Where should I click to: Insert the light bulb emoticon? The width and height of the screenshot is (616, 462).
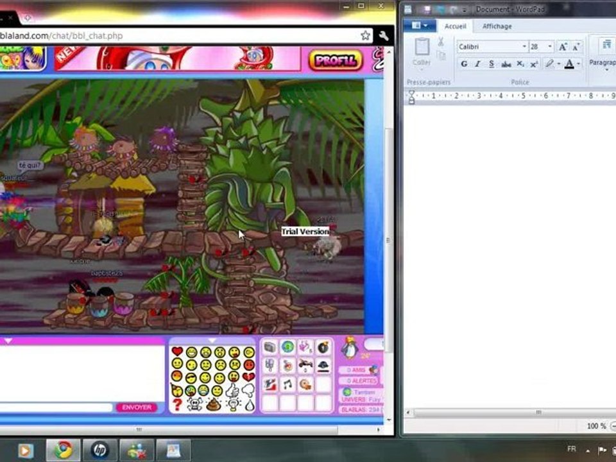coord(234,405)
